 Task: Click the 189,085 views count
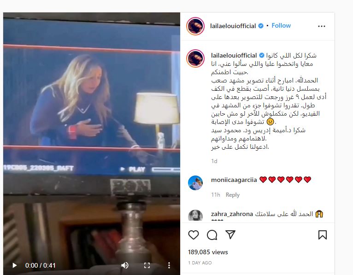pyautogui.click(x=208, y=252)
